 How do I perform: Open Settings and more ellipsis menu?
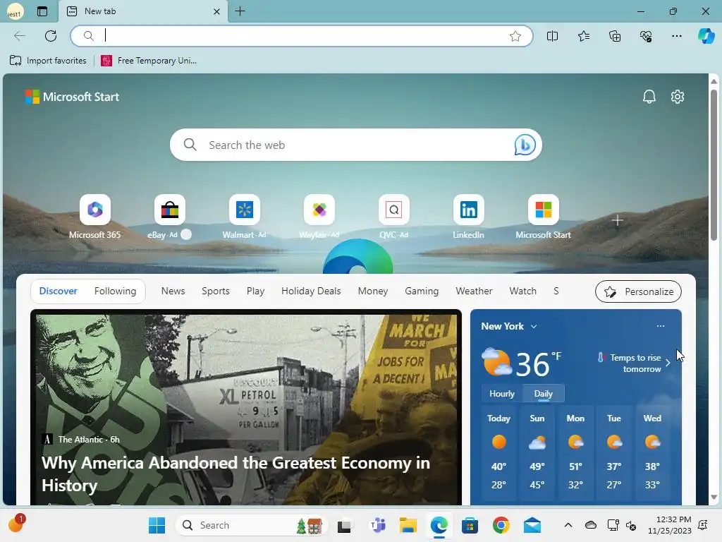tap(676, 36)
